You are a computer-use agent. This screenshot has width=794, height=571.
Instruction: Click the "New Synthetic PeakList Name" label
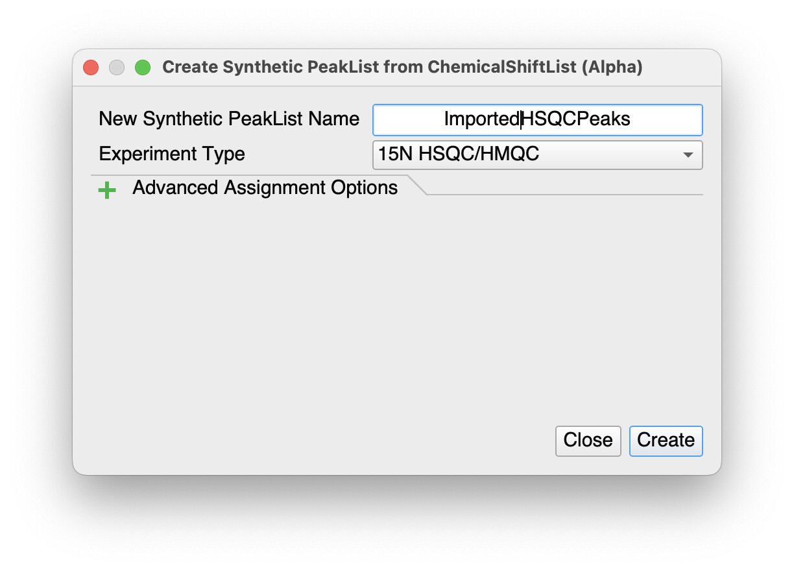tap(228, 119)
